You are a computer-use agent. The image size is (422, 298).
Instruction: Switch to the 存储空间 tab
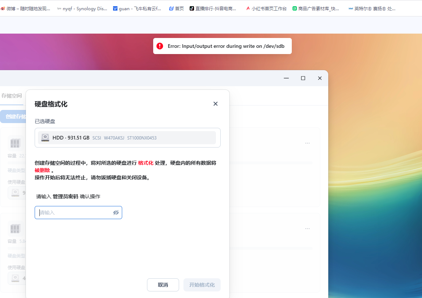pos(12,96)
